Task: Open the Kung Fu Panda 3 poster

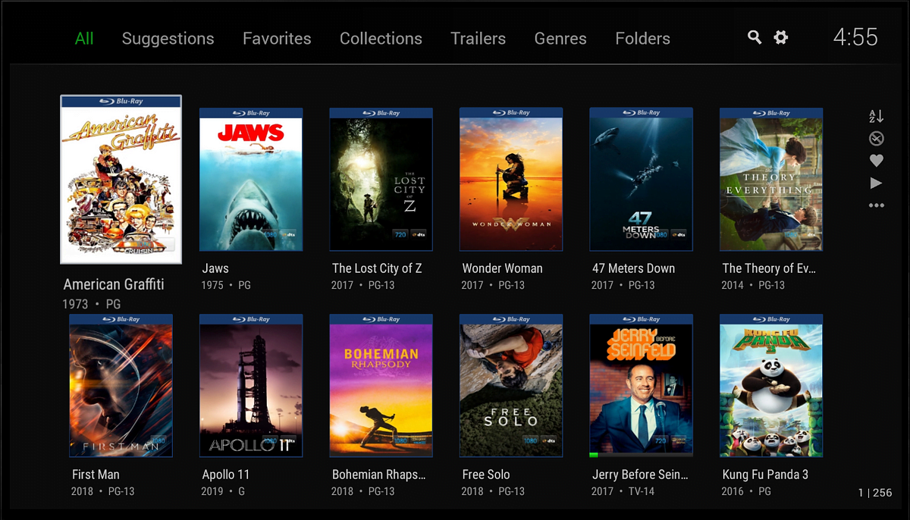Action: (x=771, y=386)
